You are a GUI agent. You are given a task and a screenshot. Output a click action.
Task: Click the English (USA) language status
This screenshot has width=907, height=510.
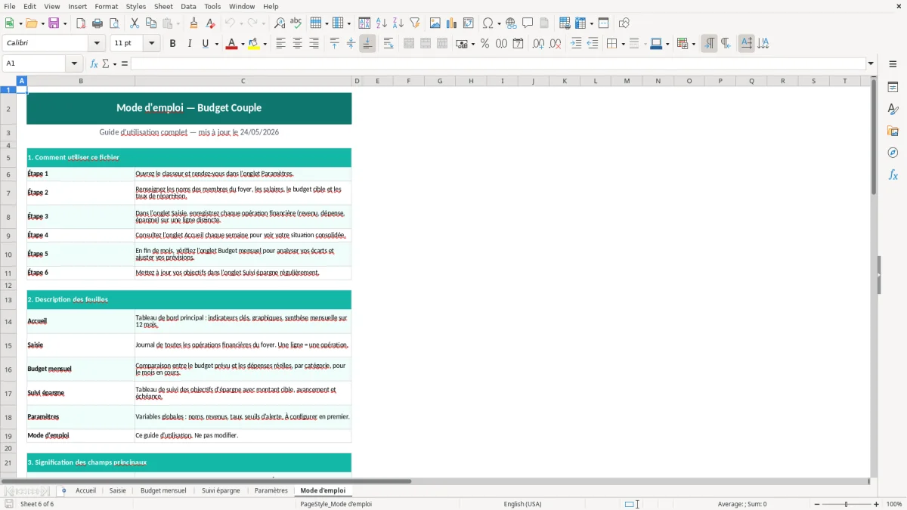523,504
